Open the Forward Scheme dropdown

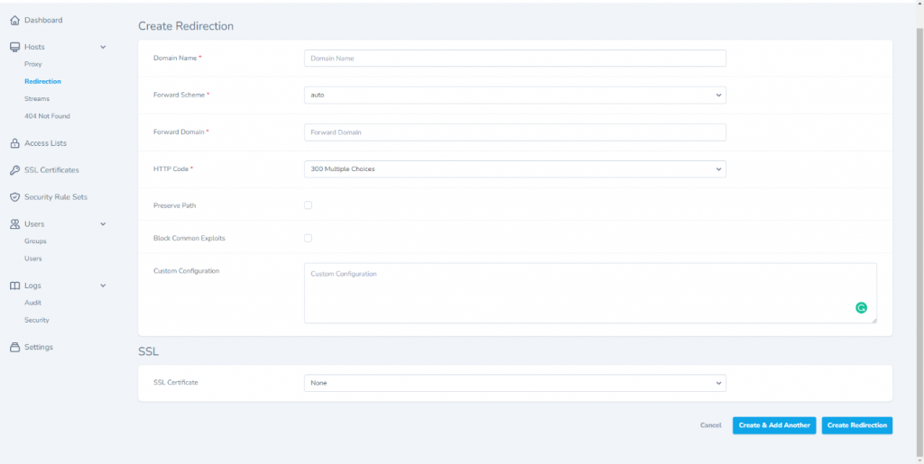pyautogui.click(x=514, y=95)
